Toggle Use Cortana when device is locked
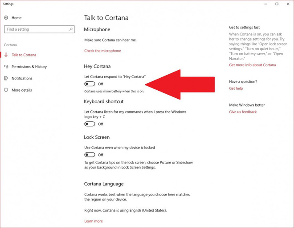The width and height of the screenshot is (294, 228). tap(90, 155)
